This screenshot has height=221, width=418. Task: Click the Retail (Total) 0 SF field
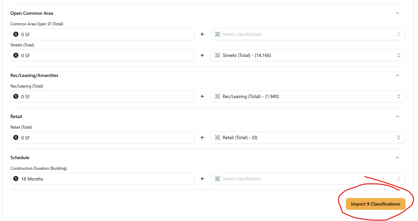coord(102,138)
